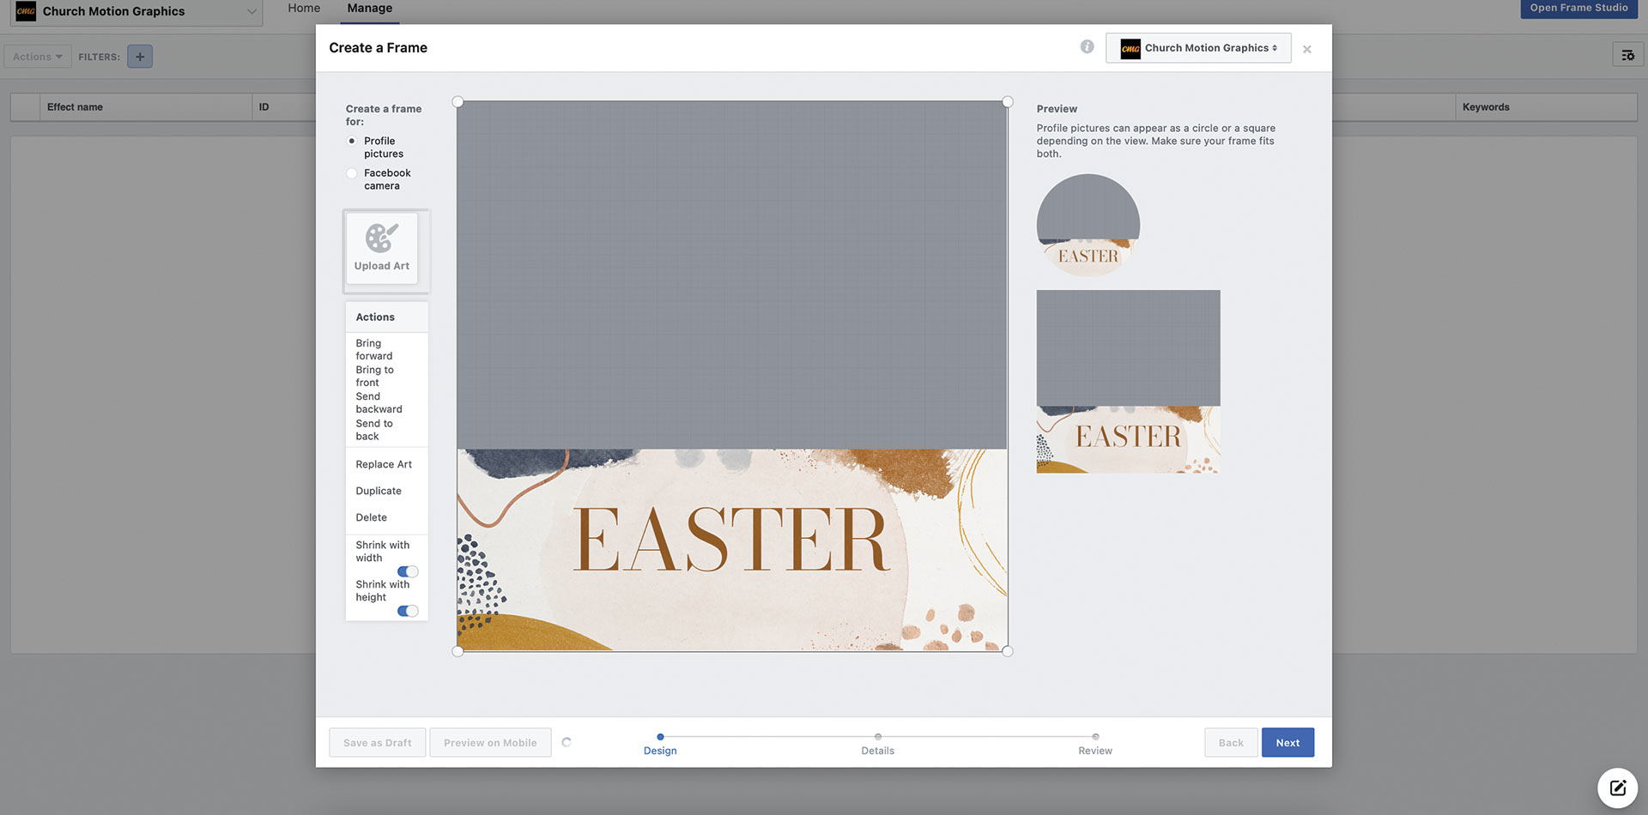Click the Next button
The width and height of the screenshot is (1648, 815).
pyautogui.click(x=1287, y=743)
